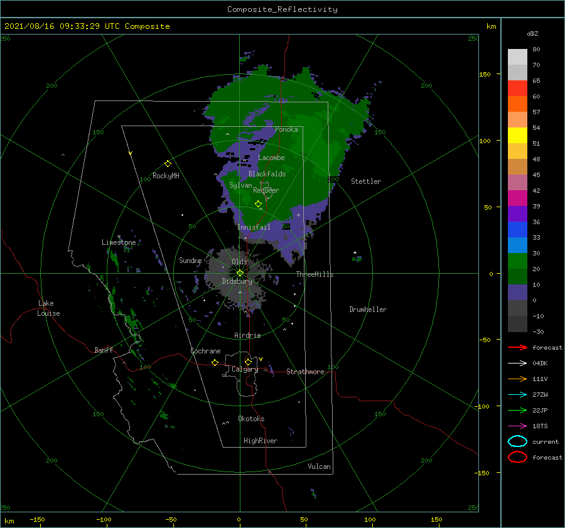Click the Vulcan label

(x=319, y=466)
